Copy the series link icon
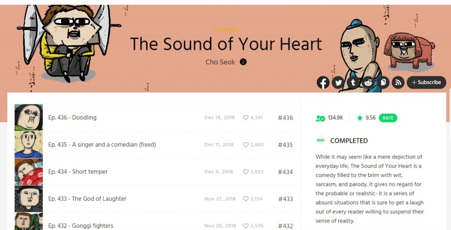The image size is (451, 230). coord(383,82)
